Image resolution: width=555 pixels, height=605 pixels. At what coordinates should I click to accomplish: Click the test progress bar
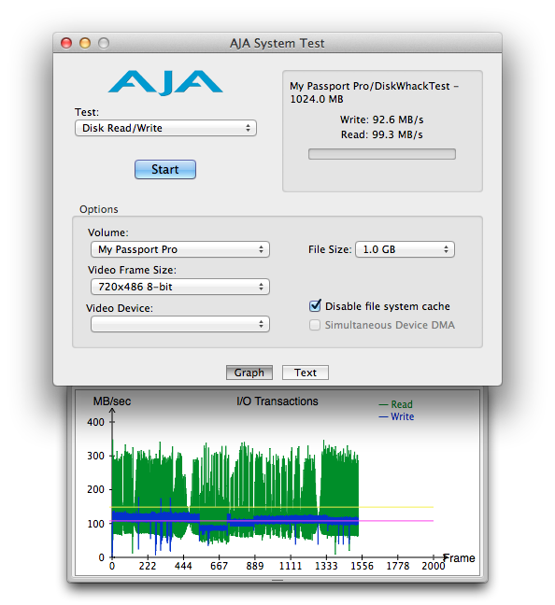pos(381,154)
